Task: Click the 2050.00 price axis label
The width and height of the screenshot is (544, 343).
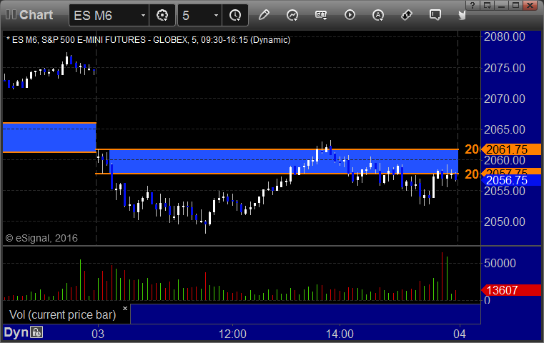Action: click(505, 222)
